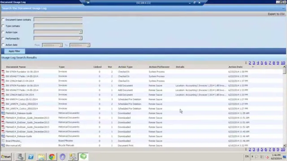Sort by Action Date column header

[x=235, y=67]
